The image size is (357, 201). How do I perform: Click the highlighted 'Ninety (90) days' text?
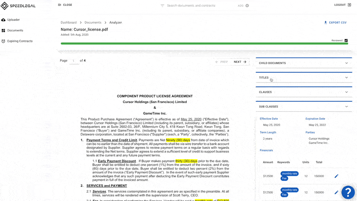tap(178, 140)
